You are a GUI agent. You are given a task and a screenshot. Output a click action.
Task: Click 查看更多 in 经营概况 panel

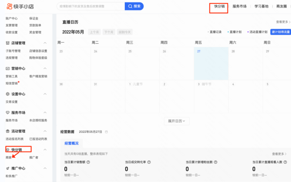tap(279, 154)
